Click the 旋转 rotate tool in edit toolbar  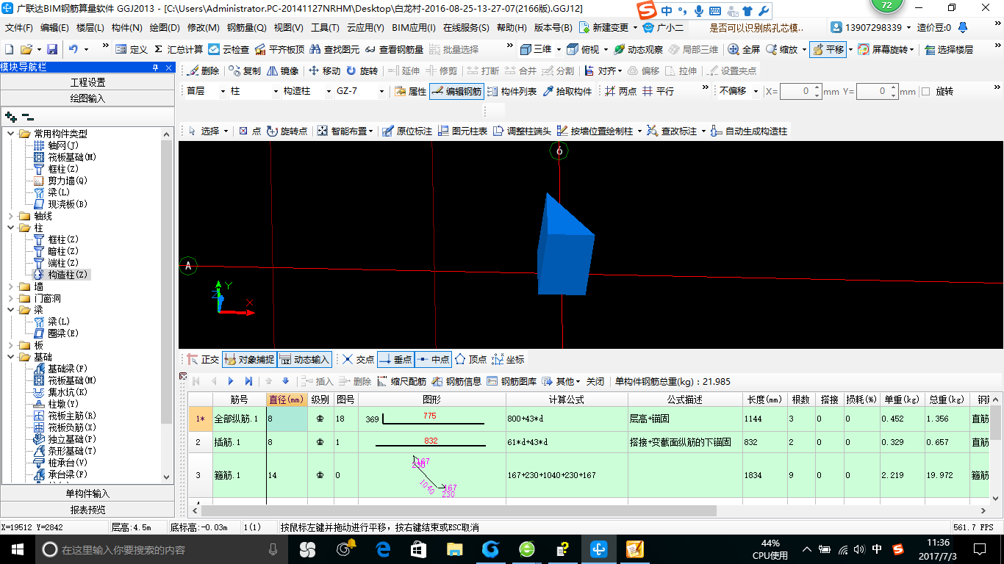click(x=362, y=70)
